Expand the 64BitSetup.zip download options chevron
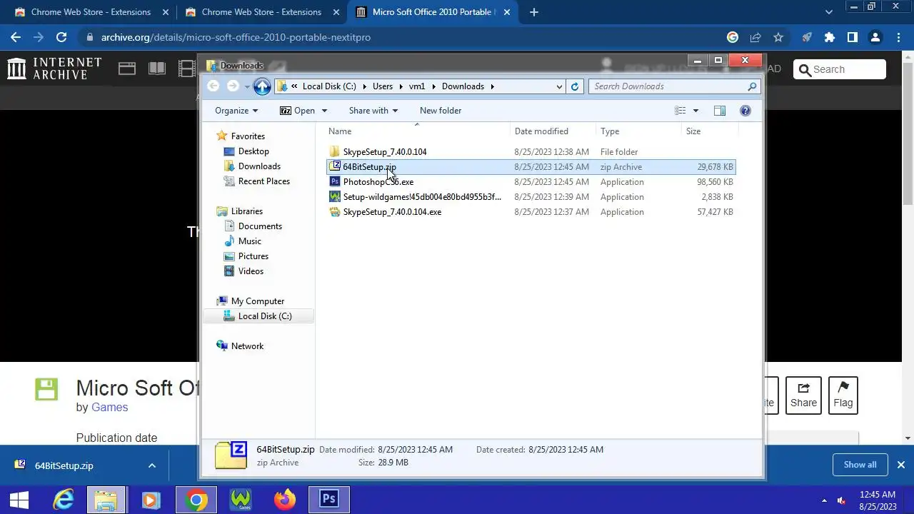 (151, 465)
